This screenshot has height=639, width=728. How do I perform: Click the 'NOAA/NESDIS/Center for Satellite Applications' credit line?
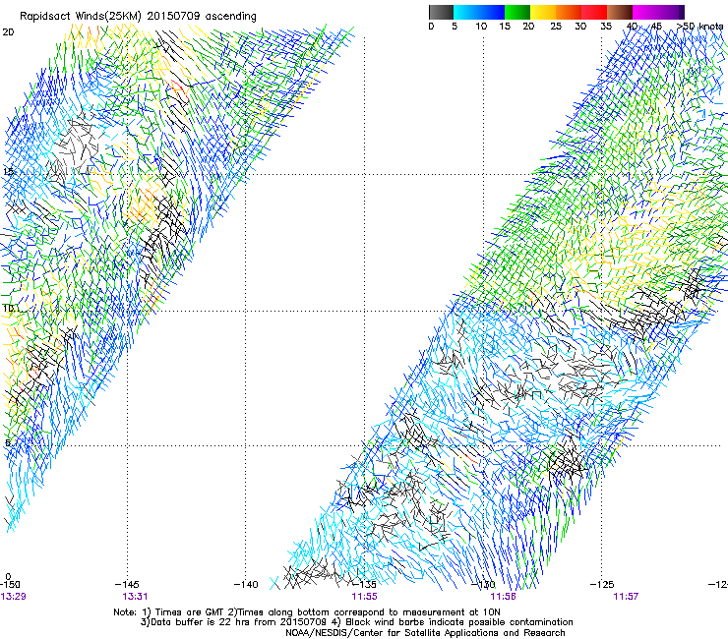(425, 633)
